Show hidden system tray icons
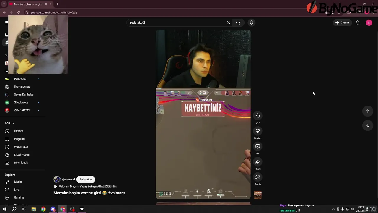 [x=333, y=209]
